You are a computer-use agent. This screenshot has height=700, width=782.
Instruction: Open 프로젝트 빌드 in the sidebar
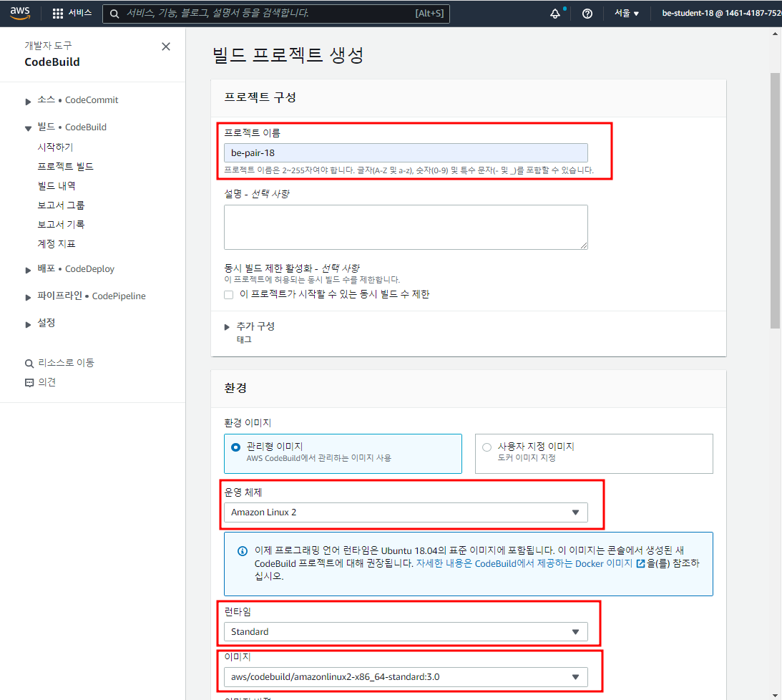65,166
